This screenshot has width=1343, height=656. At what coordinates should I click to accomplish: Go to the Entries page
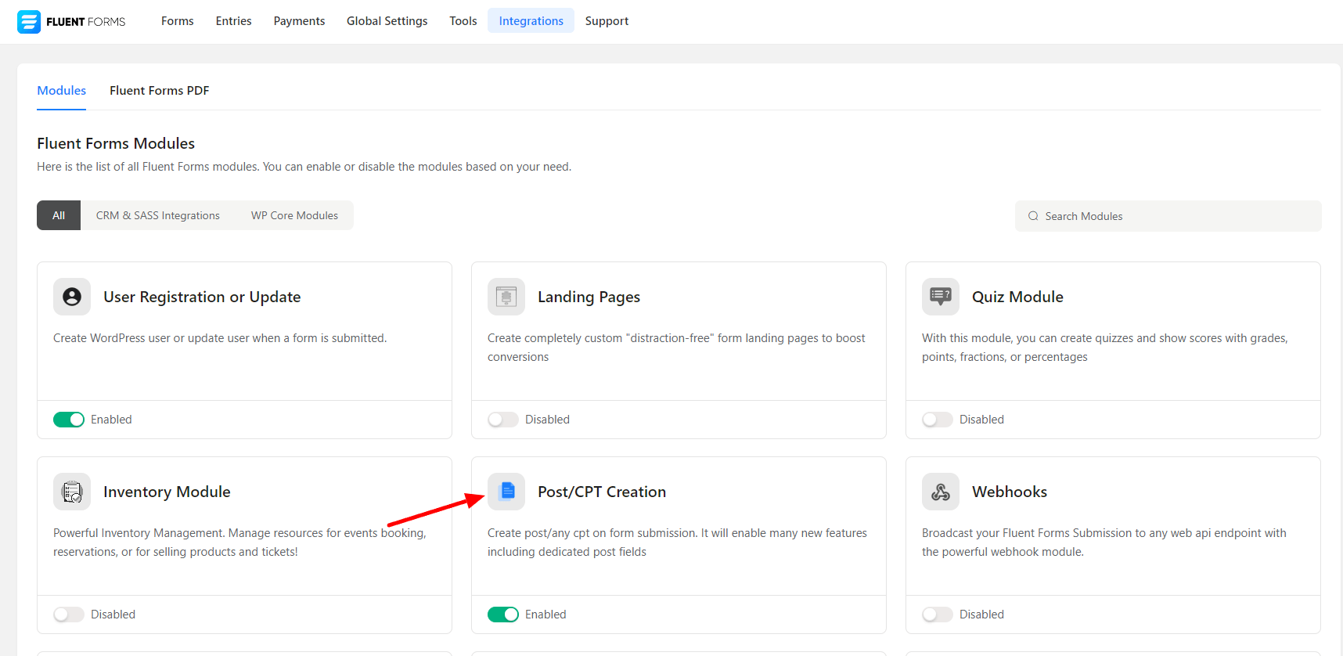coord(233,21)
